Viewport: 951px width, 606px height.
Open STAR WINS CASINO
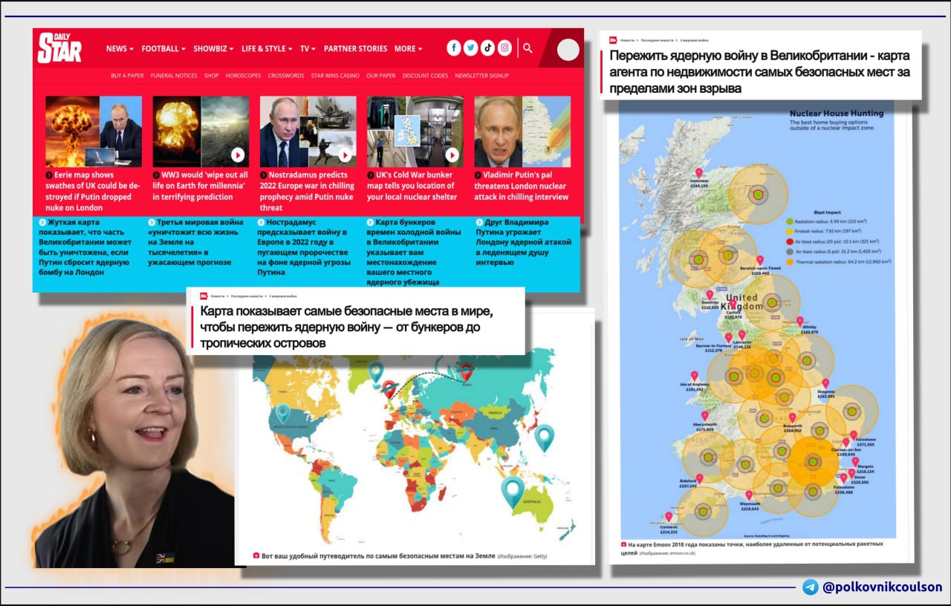click(x=335, y=76)
